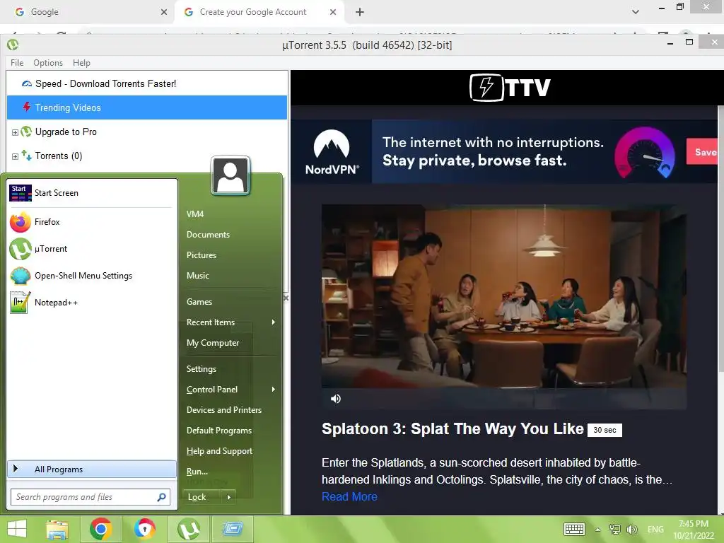Image resolution: width=724 pixels, height=543 pixels.
Task: Launch µTorrent from Start menu list
Action: [92, 249]
